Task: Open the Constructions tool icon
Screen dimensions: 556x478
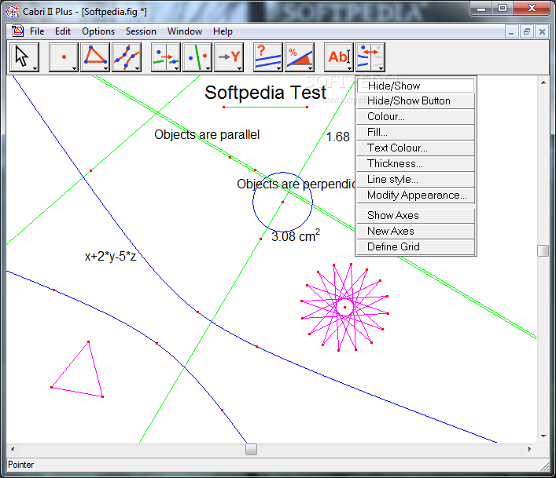Action: [165, 57]
